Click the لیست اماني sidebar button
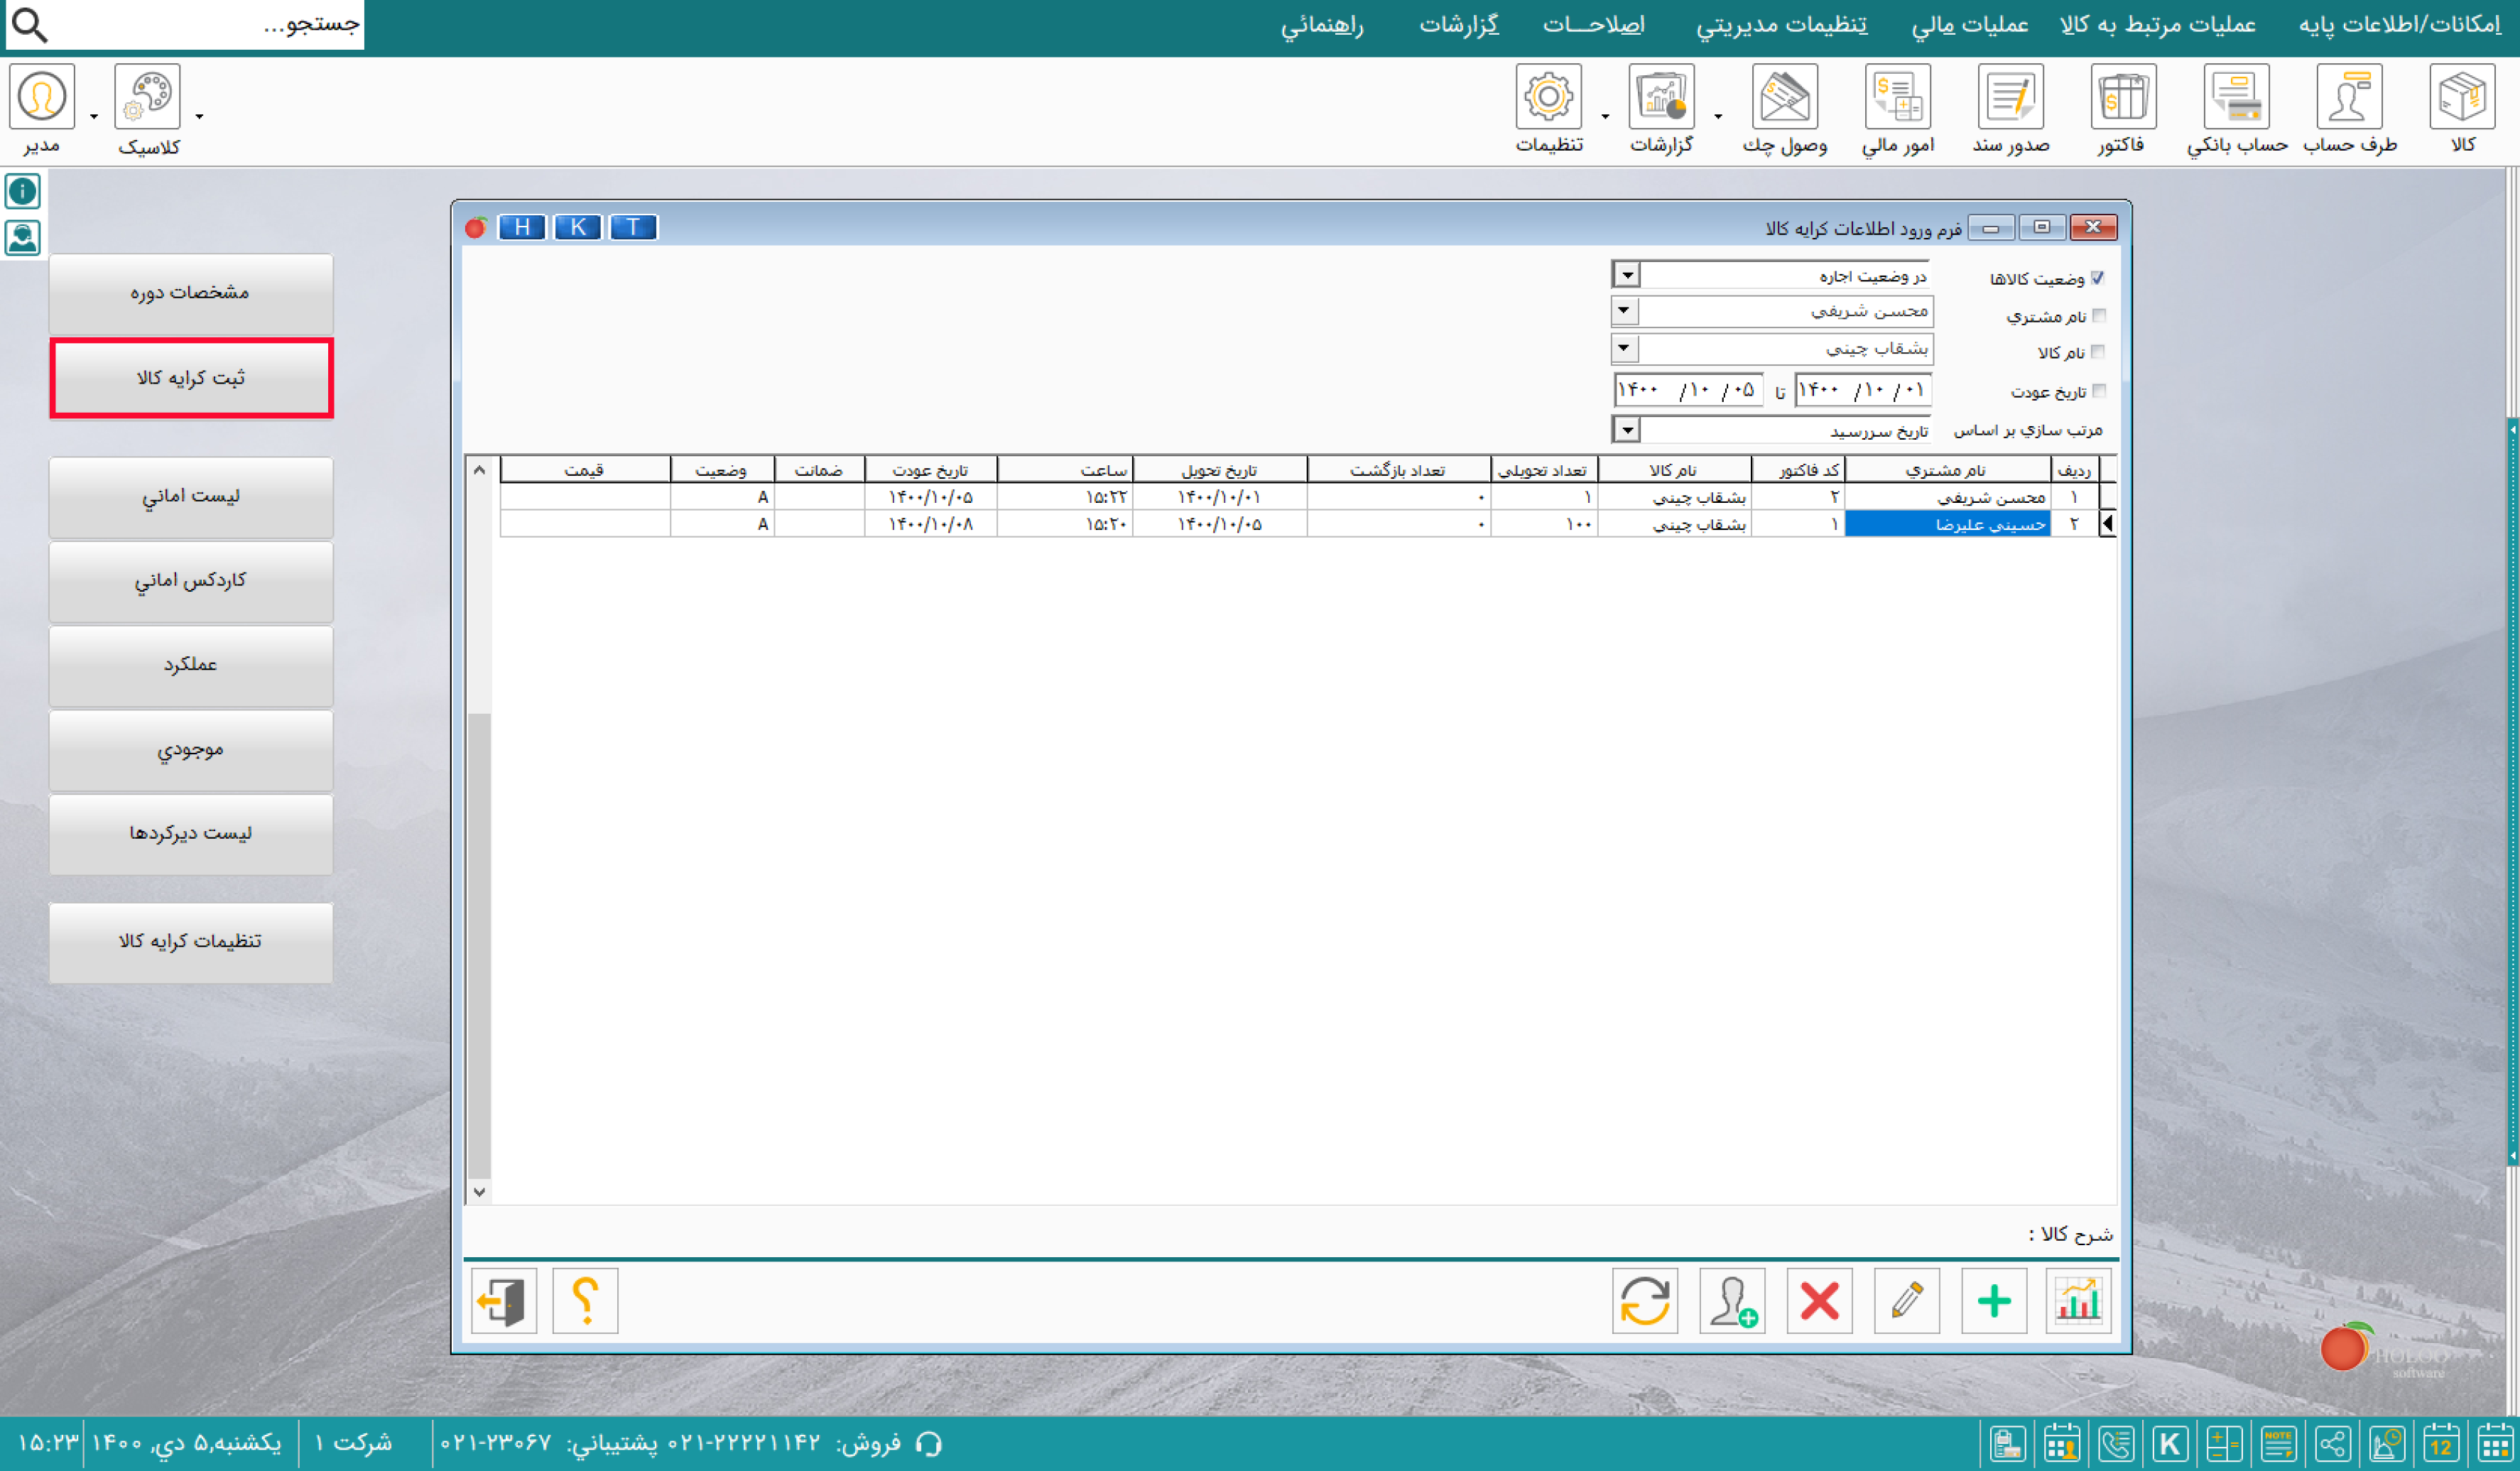2520x1471 pixels. 190,497
